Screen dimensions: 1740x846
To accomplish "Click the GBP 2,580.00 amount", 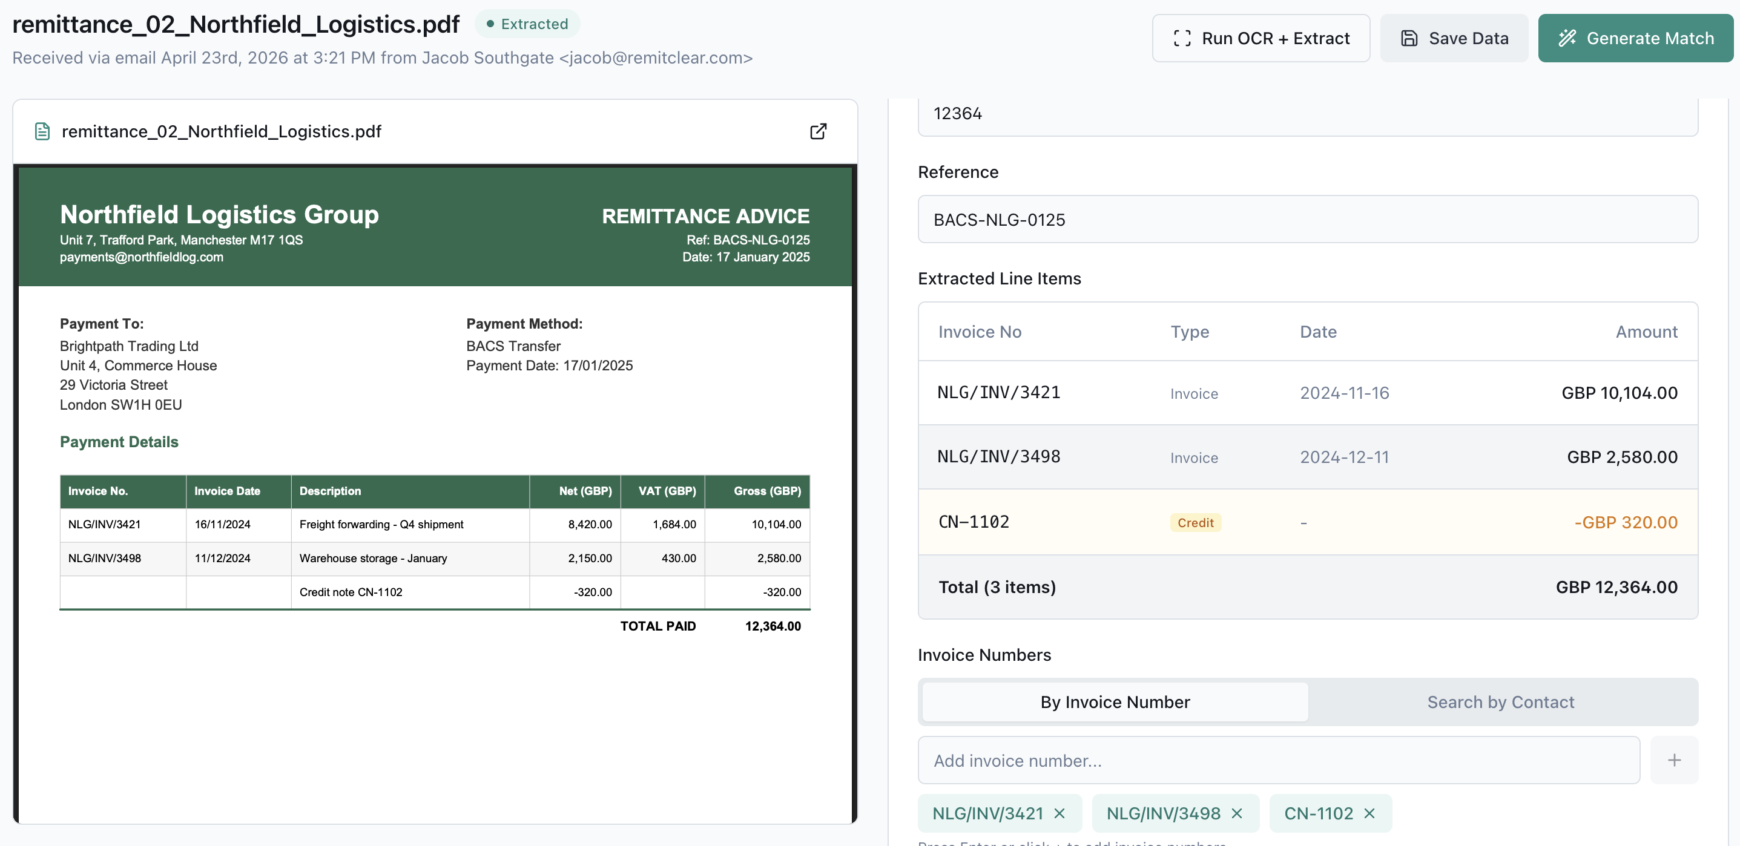I will pyautogui.click(x=1622, y=456).
